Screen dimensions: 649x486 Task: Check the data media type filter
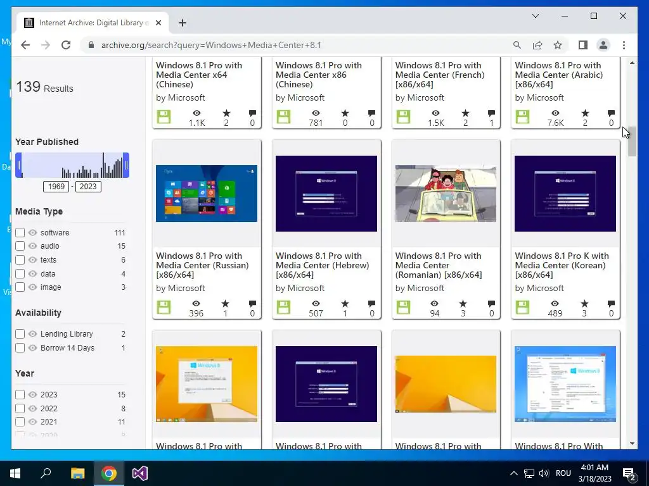[20, 273]
